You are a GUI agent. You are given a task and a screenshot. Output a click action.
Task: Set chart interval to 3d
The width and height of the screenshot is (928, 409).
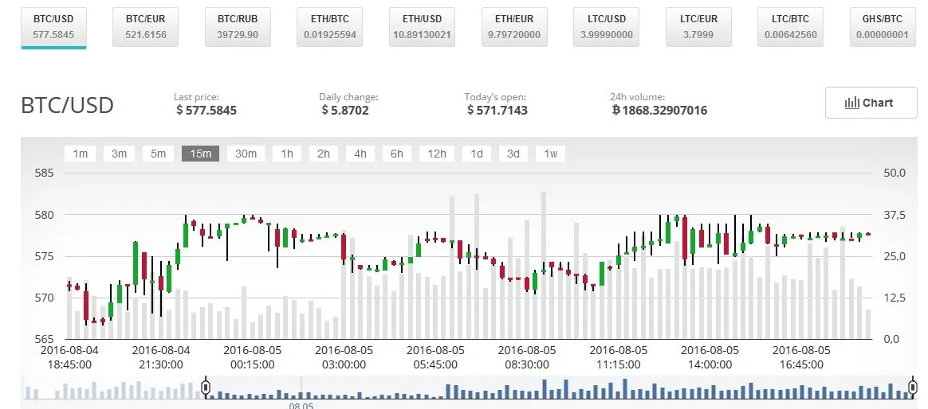point(513,154)
